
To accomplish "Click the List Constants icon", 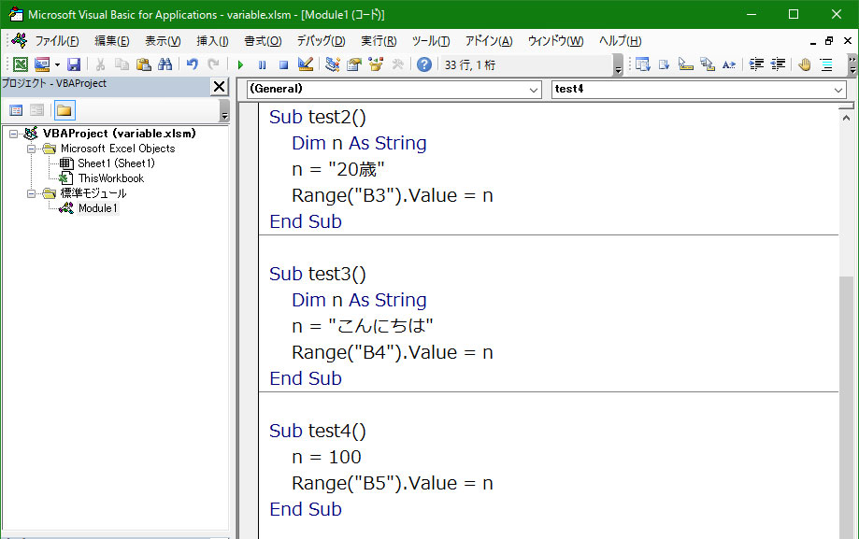I will point(665,64).
